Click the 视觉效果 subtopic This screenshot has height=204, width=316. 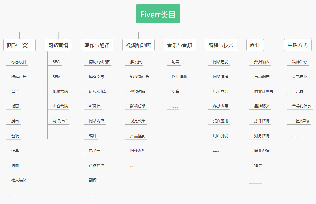tap(138, 121)
